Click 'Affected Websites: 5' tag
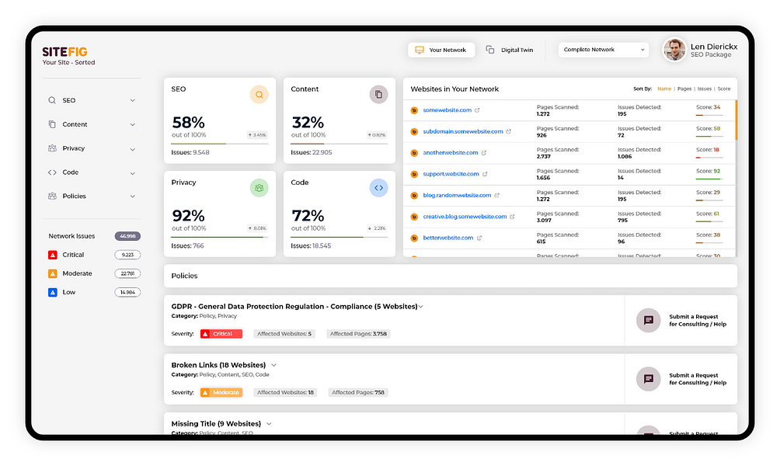780x466 pixels. 284,334
